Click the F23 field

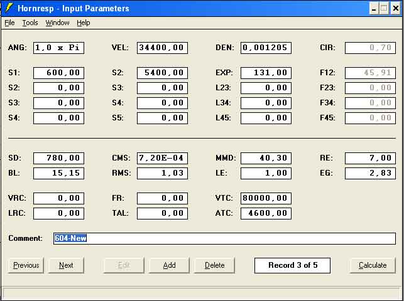point(370,88)
